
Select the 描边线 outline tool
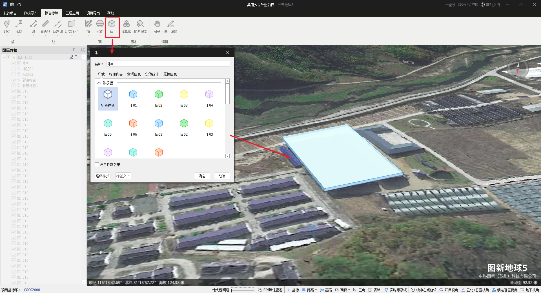pyautogui.click(x=45, y=27)
